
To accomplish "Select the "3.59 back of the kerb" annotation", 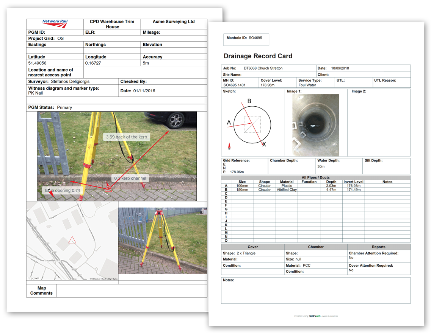I will (127, 137).
